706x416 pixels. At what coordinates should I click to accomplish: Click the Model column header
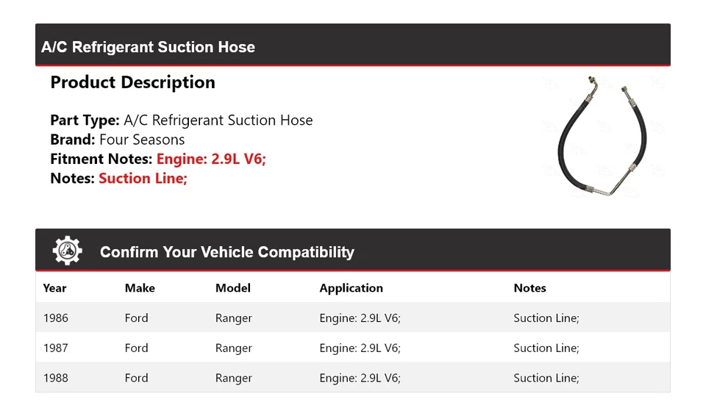coord(232,288)
